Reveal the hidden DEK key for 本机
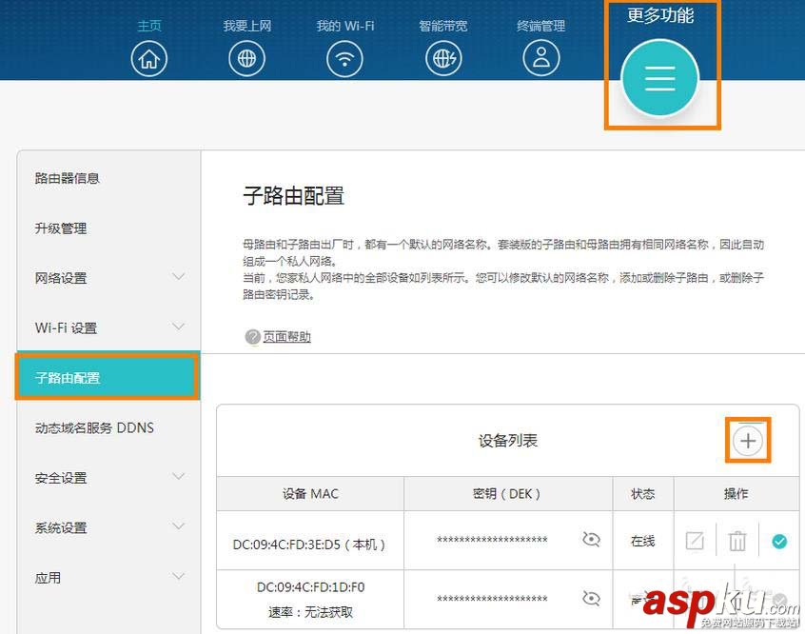The height and width of the screenshot is (634, 805). pyautogui.click(x=590, y=540)
